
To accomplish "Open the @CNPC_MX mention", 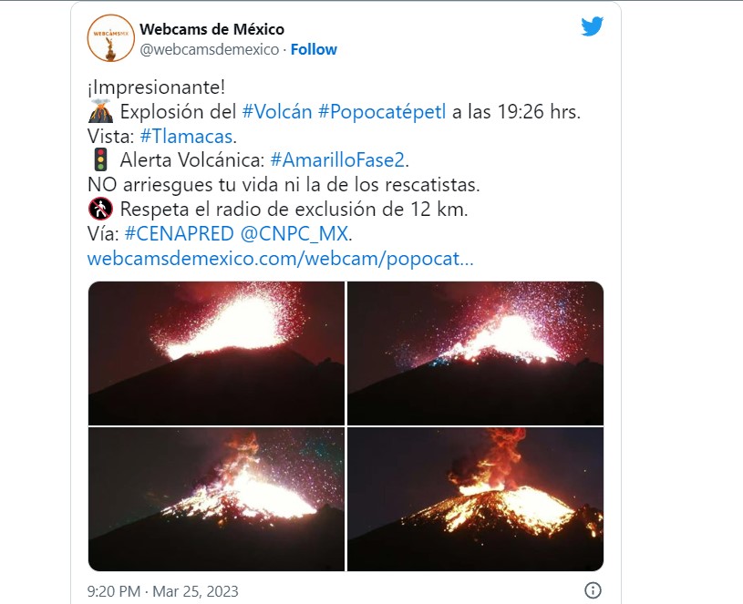I will [294, 234].
